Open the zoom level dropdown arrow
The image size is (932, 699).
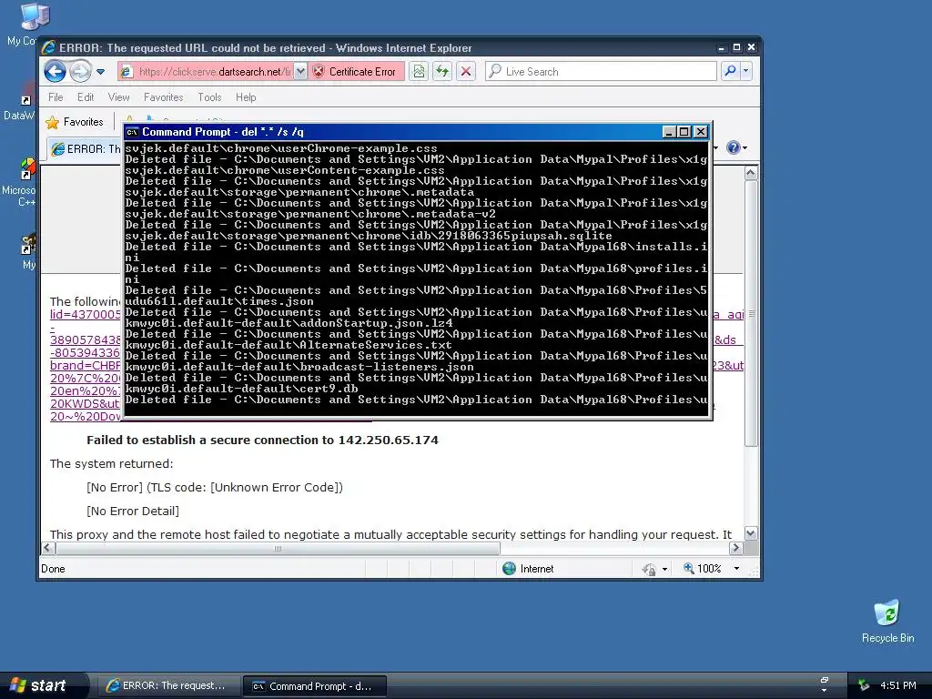[x=736, y=569]
